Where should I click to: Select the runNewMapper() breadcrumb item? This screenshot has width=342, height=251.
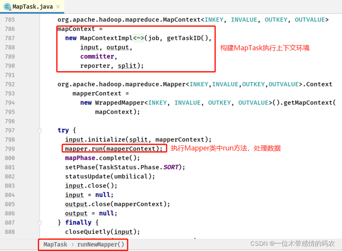pos(101,244)
